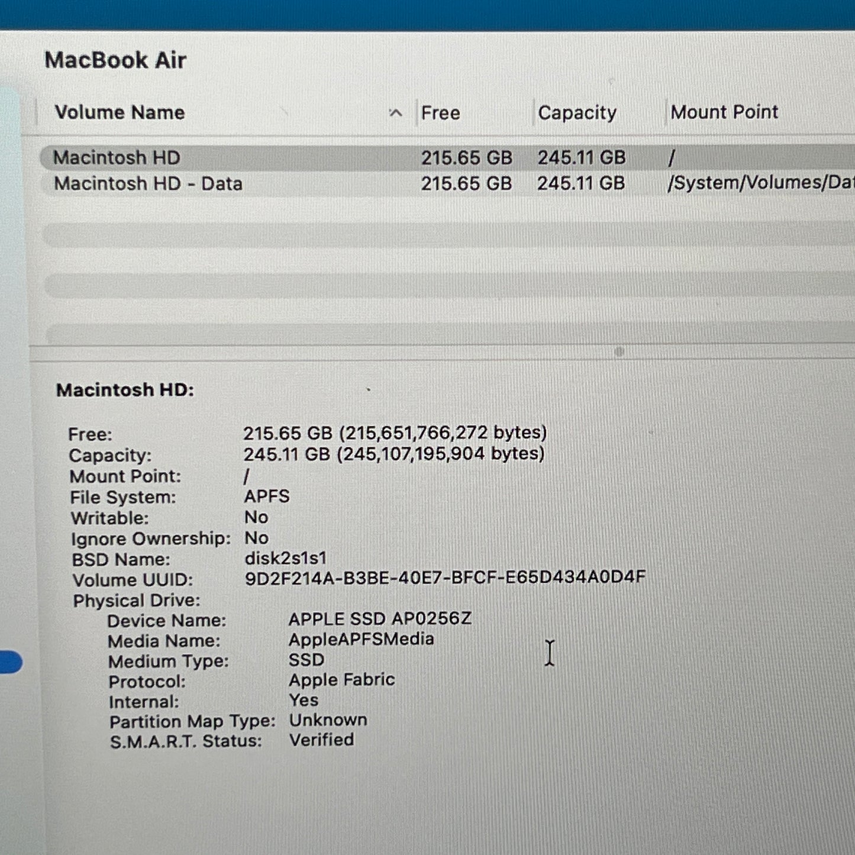Click the Writable: label
This screenshot has height=855, width=855.
tap(109, 518)
